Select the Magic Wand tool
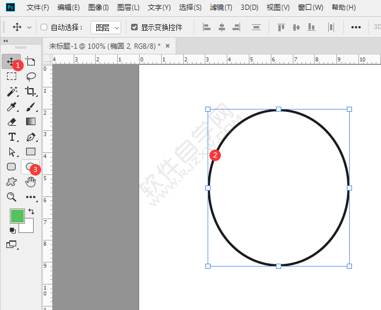This screenshot has width=381, height=310. pos(12,92)
